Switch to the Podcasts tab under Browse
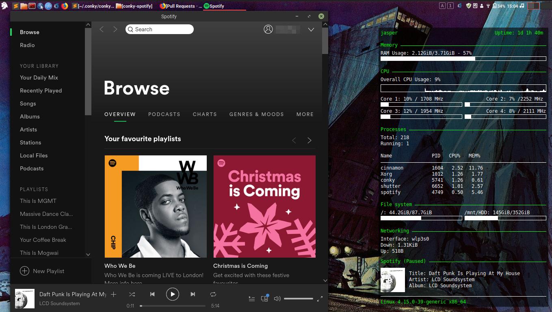The width and height of the screenshot is (552, 312). click(x=164, y=114)
